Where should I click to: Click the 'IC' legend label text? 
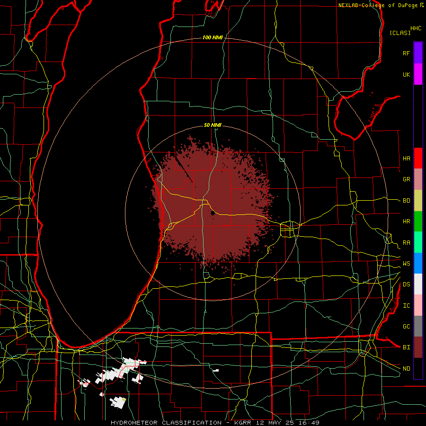tap(406, 306)
